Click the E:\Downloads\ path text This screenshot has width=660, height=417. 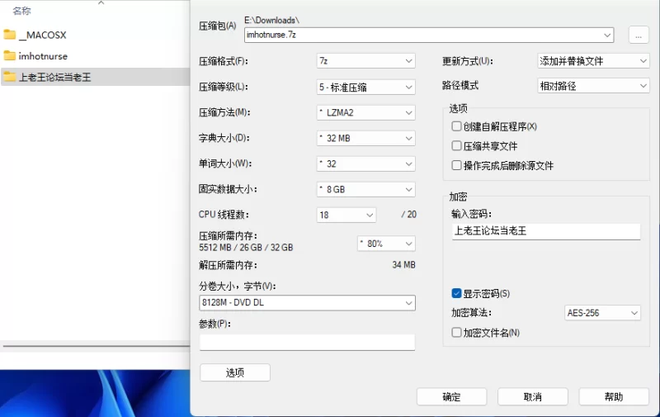pos(271,20)
